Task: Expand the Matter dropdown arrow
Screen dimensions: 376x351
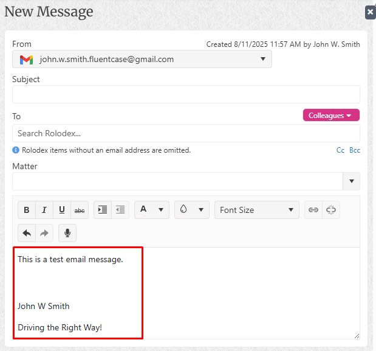Action: 352,181
